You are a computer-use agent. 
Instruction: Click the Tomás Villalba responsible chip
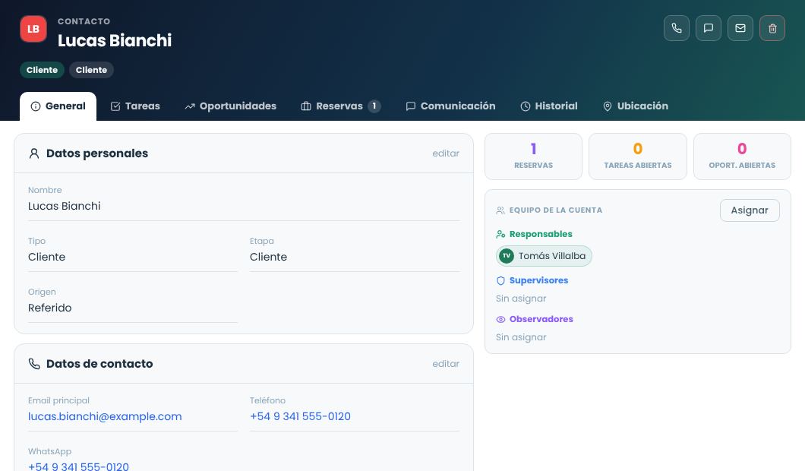544,256
